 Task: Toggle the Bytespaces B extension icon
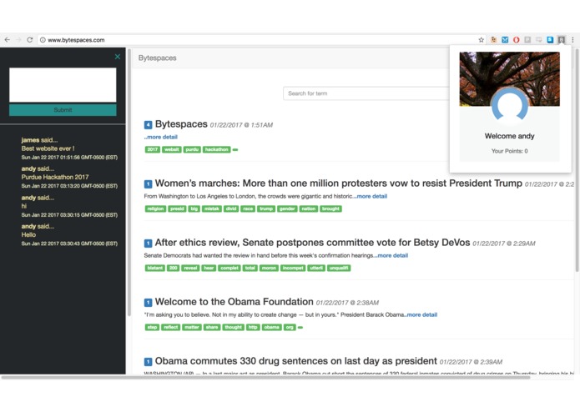click(x=562, y=39)
